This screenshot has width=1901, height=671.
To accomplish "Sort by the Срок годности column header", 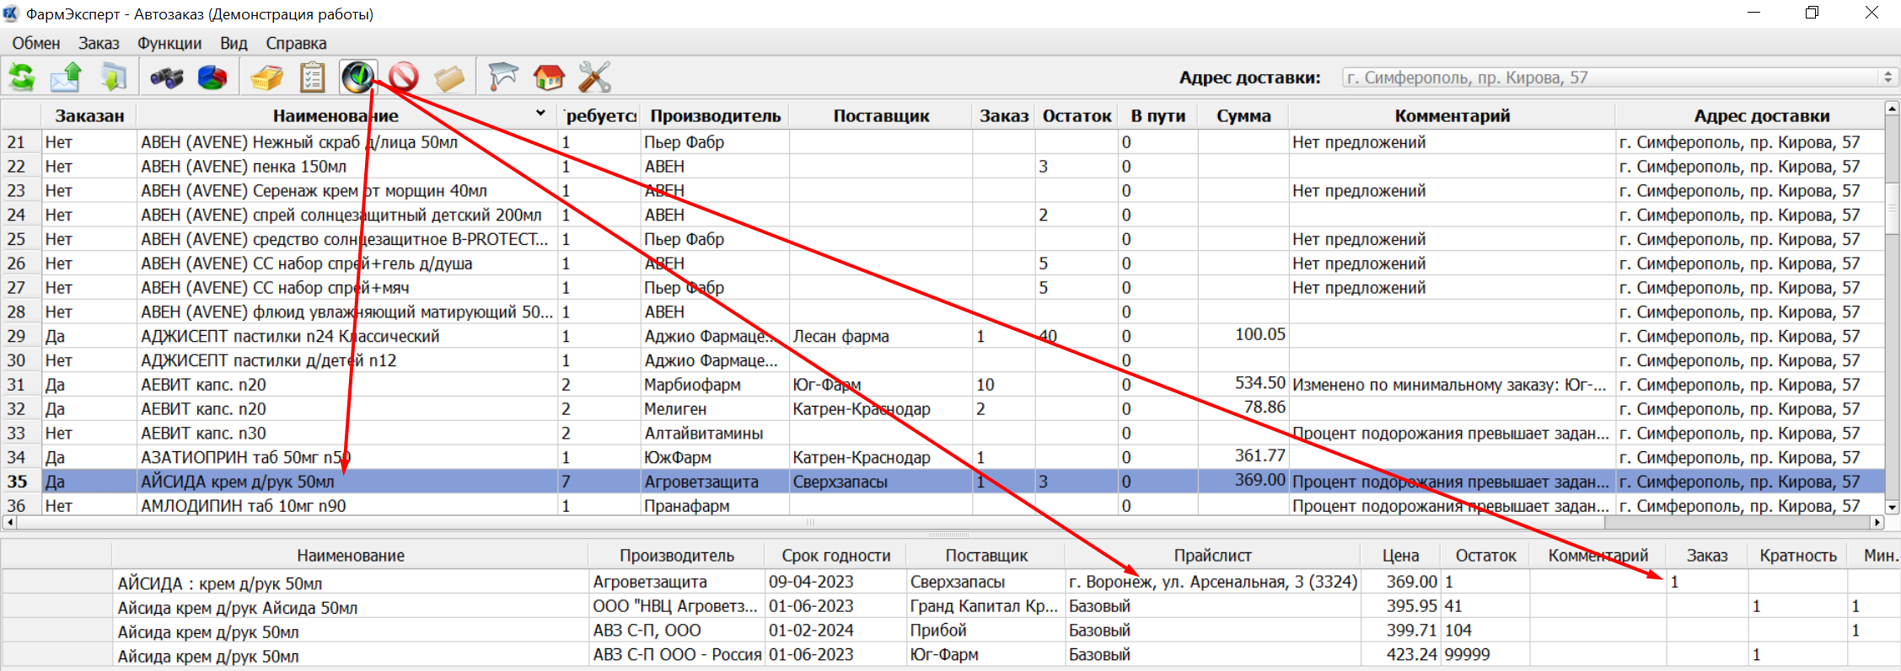I will point(835,556).
